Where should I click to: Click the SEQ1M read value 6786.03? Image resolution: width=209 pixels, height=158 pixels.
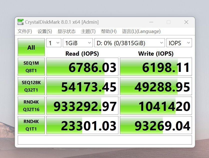[x=82, y=67]
